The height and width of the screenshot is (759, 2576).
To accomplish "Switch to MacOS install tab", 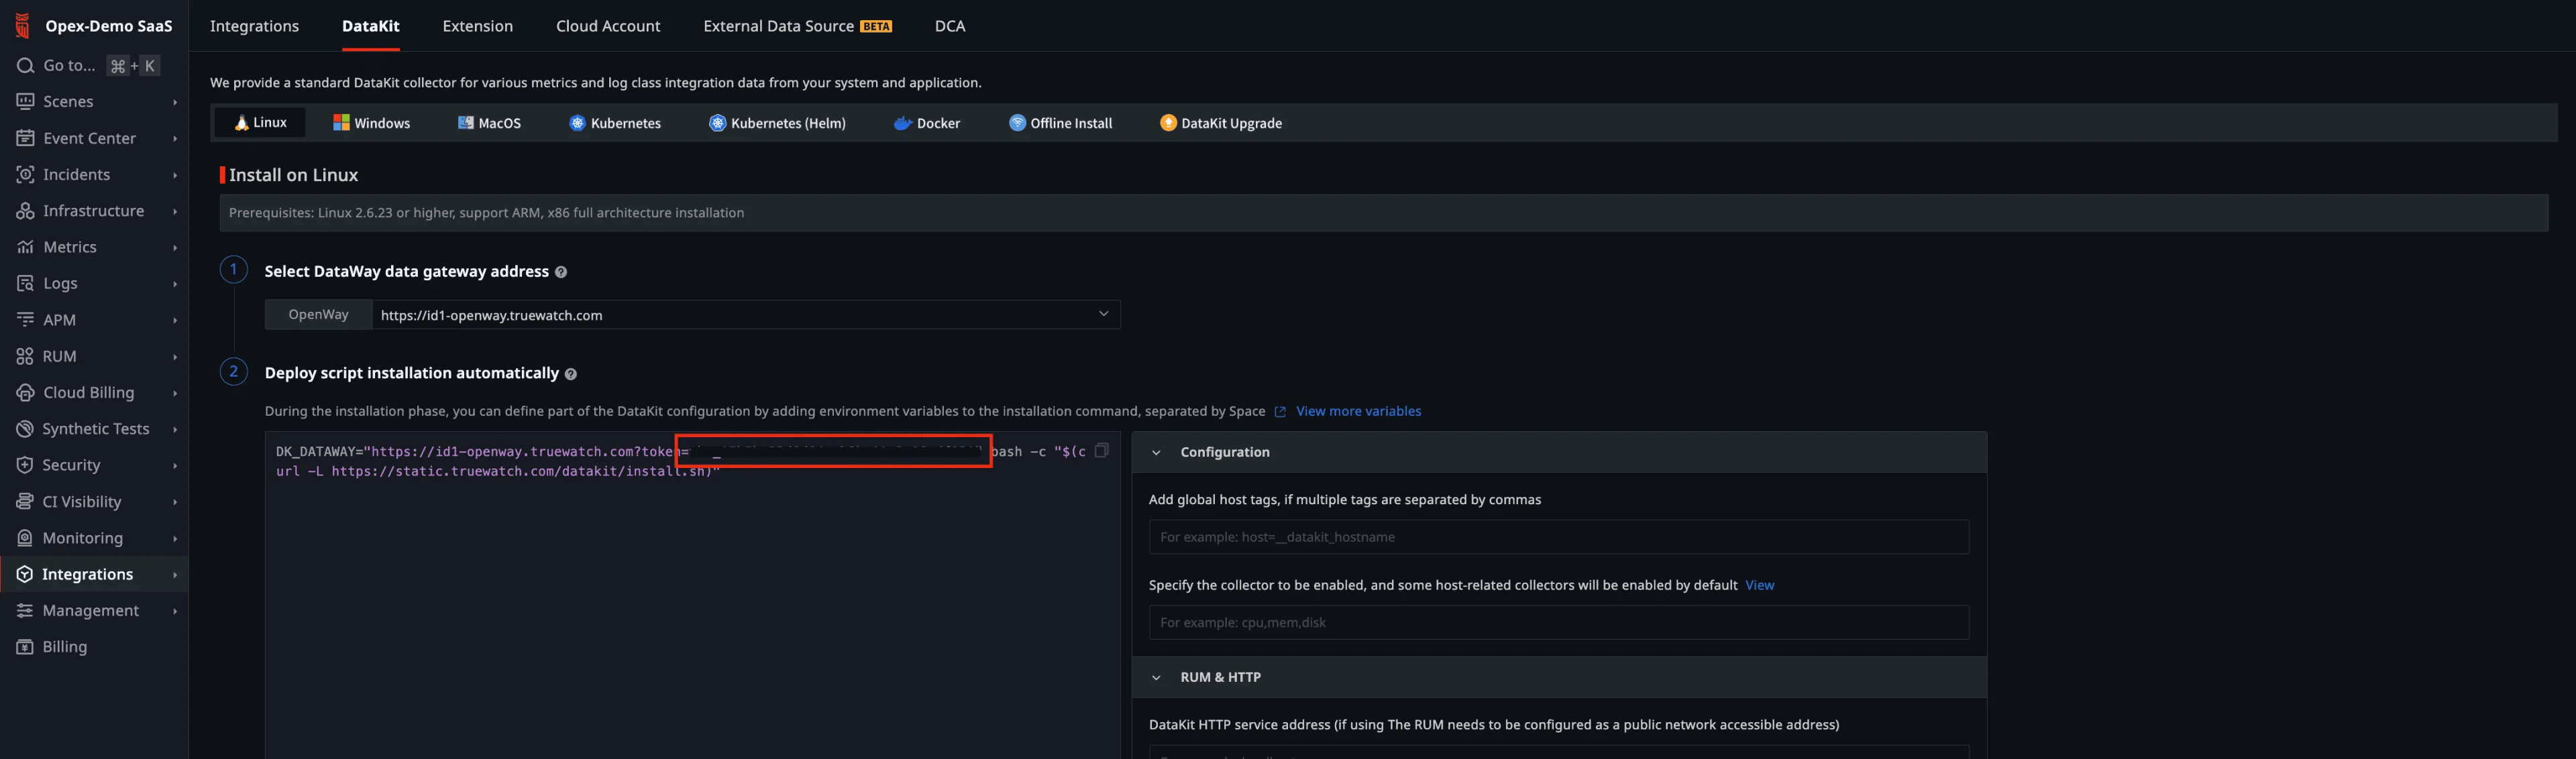I will (x=489, y=123).
